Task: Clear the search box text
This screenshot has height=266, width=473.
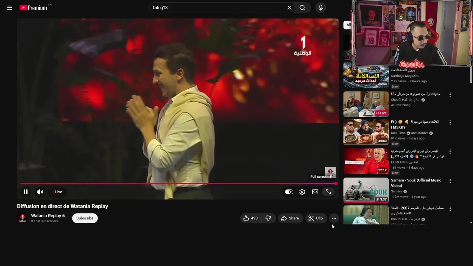Action: [289, 8]
